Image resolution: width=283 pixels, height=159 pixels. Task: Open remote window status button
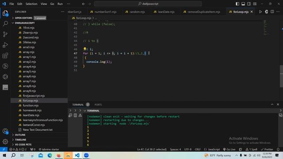click(x=4, y=149)
